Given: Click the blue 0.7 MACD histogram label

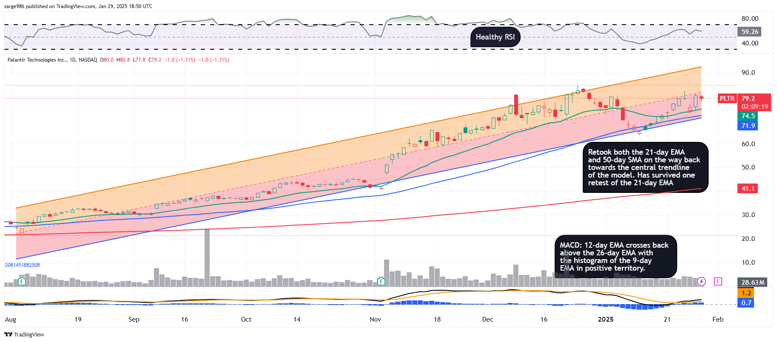Looking at the screenshot, I should pos(746,303).
